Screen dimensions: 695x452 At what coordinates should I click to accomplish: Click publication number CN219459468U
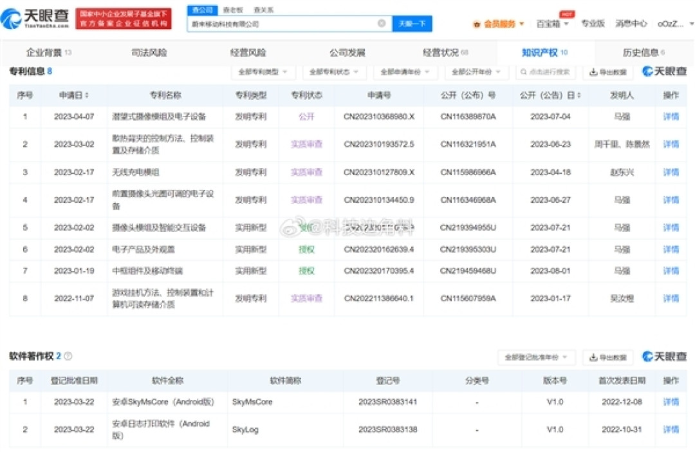click(x=468, y=270)
